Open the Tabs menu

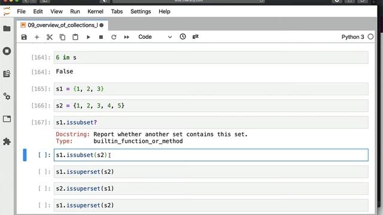click(117, 11)
